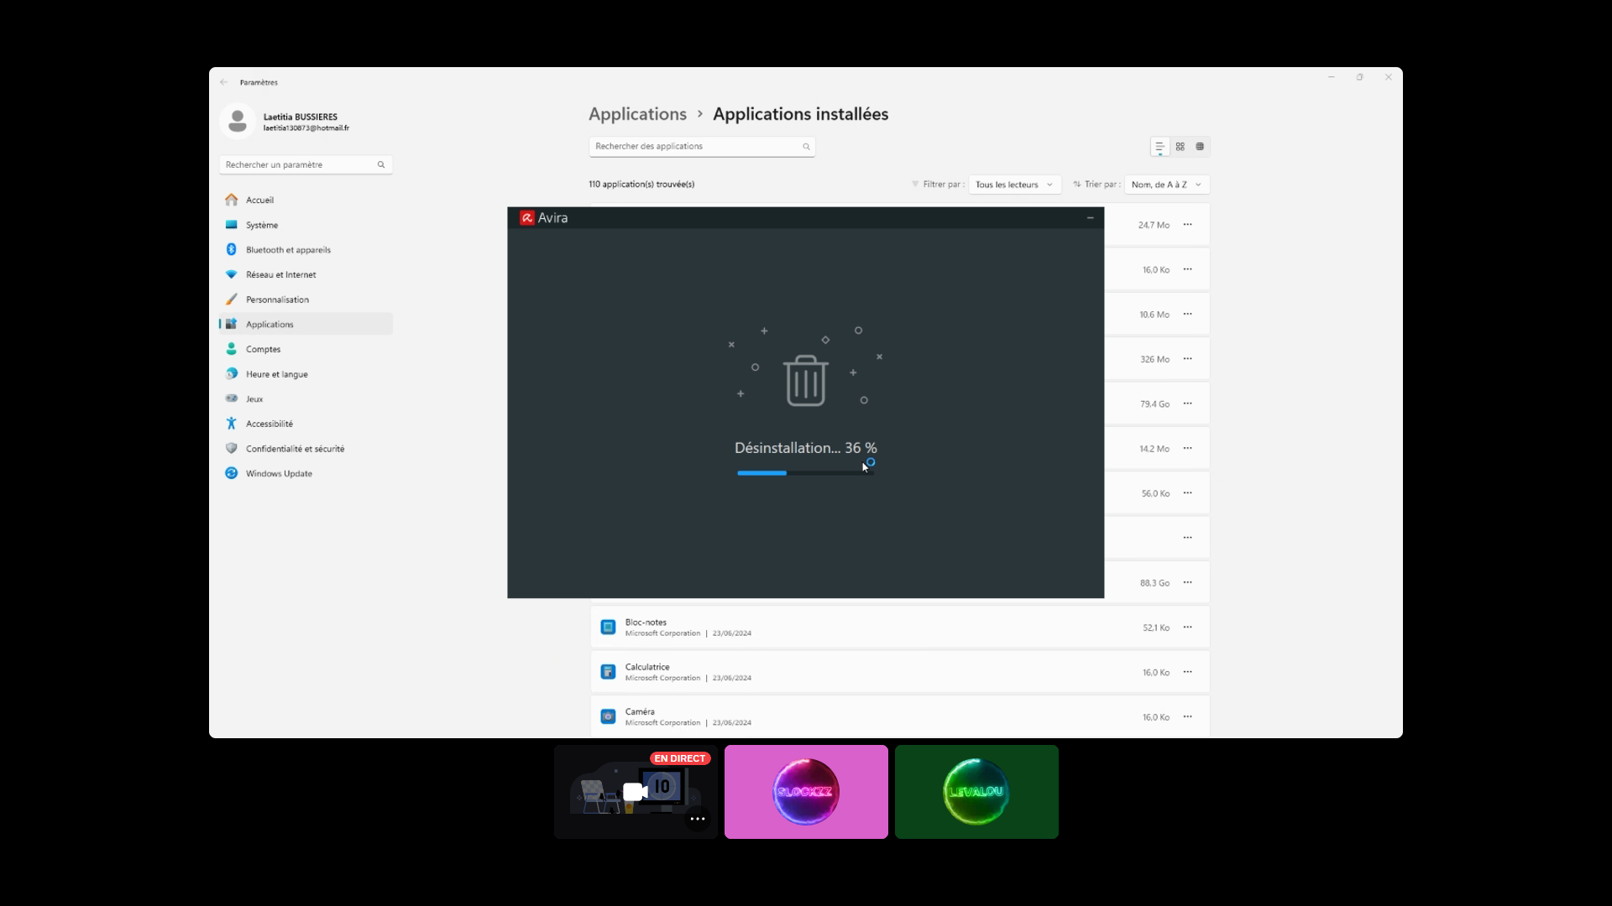The height and width of the screenshot is (906, 1612).
Task: Open Réseau et Internet settings
Action: click(x=306, y=274)
